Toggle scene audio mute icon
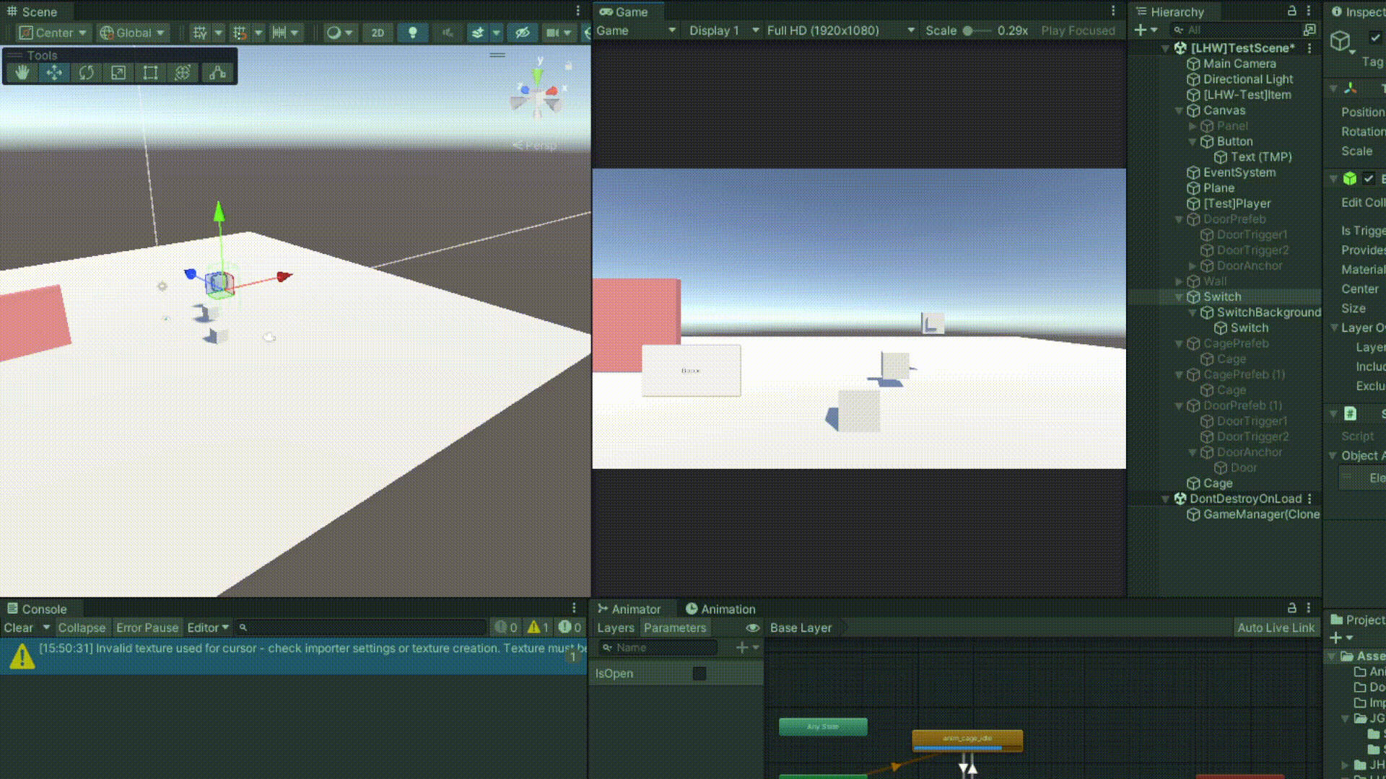This screenshot has width=1386, height=779. 448,32
